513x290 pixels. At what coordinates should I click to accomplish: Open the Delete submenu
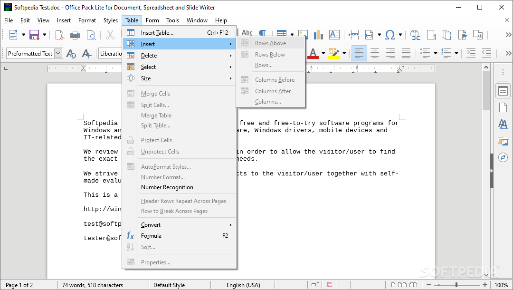coord(179,56)
